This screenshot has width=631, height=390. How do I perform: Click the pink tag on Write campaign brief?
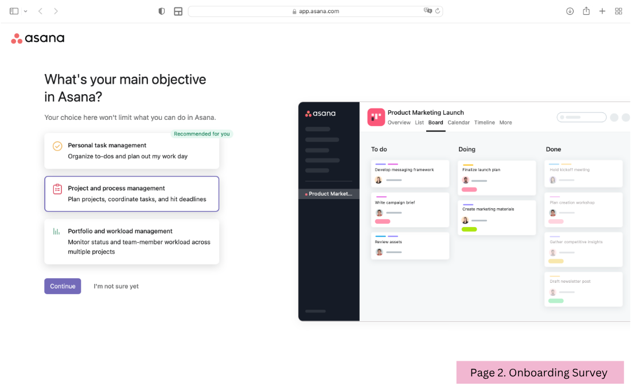click(382, 221)
